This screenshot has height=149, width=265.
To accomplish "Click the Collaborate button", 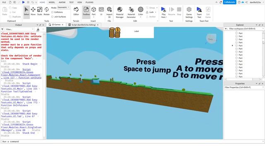I will 229,2.
